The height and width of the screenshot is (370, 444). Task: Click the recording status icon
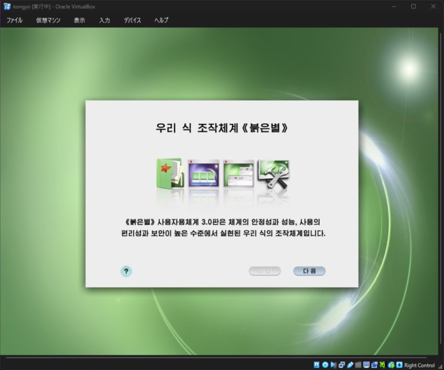(374, 365)
